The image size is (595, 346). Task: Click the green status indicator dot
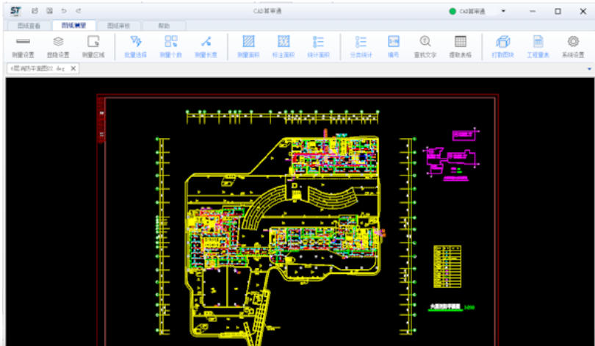(x=452, y=11)
